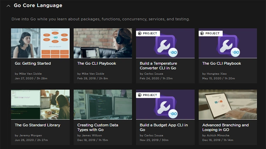Open Mike Van Sickle's Go CLI Playbook thumbnail
266x149 pixels.
[x=103, y=43]
